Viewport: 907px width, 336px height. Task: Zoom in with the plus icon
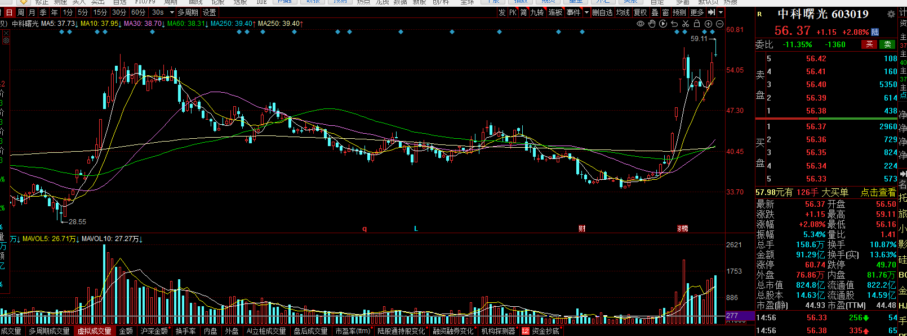[708, 24]
